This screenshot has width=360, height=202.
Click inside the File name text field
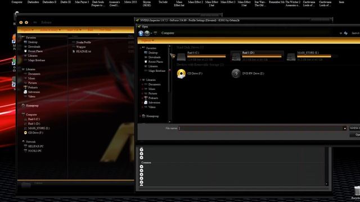click(x=260, y=128)
